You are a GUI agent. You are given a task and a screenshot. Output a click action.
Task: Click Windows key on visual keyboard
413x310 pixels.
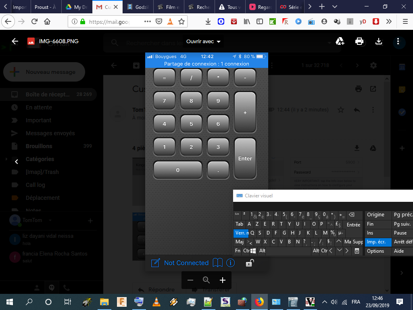[253, 251]
